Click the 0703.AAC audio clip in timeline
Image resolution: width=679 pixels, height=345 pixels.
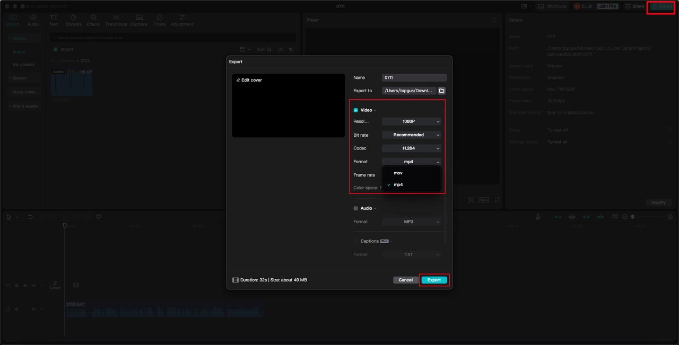(165, 311)
